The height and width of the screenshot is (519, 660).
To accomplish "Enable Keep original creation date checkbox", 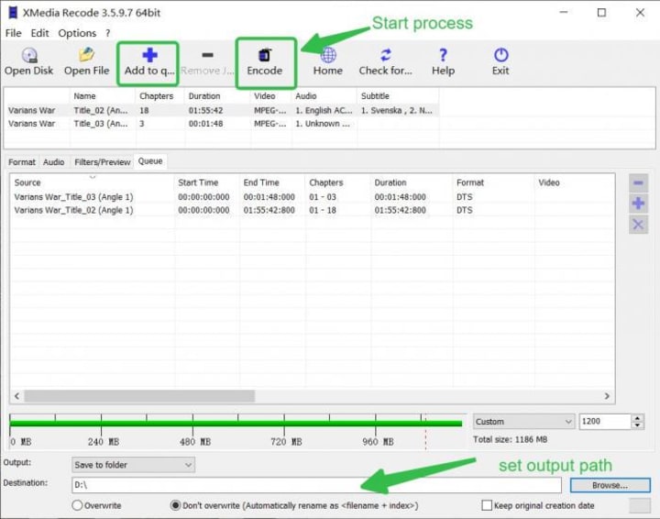I will pyautogui.click(x=487, y=505).
